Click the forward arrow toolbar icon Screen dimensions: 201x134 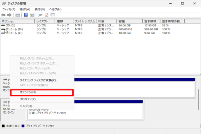[10, 15]
